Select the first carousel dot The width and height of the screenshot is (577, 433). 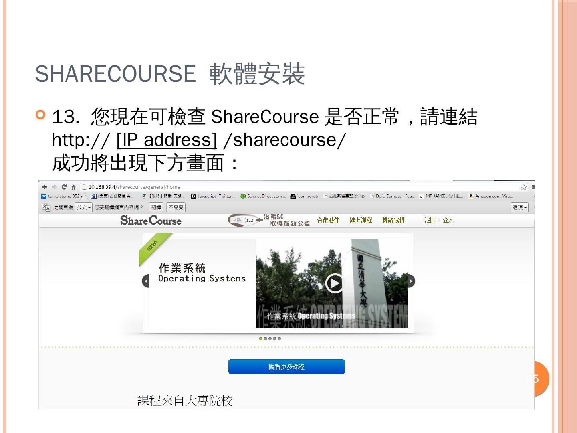coord(261,338)
